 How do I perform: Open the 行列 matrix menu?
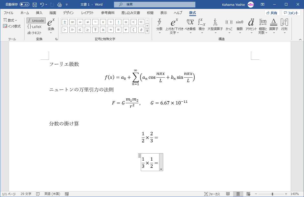(284, 26)
